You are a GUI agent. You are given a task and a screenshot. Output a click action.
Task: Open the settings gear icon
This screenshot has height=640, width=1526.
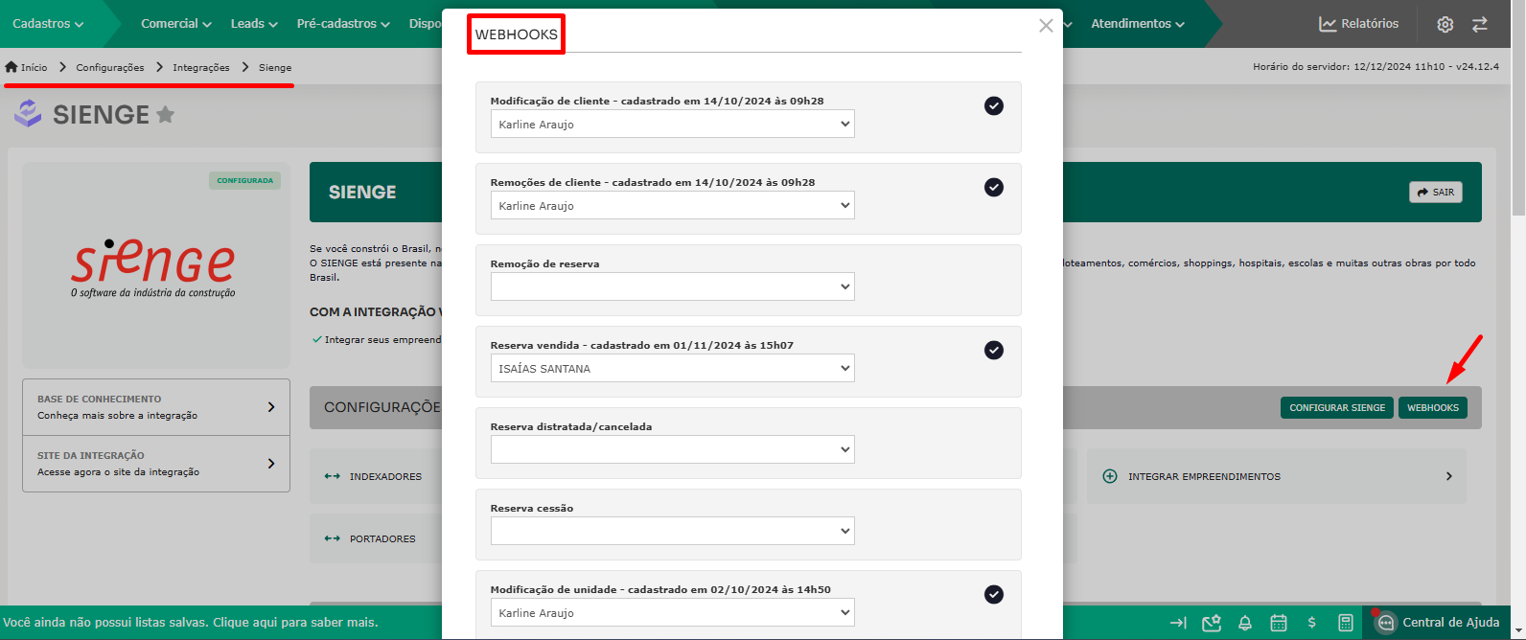(x=1445, y=24)
